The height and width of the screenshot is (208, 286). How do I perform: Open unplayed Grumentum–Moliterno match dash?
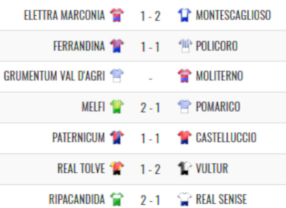(150, 79)
